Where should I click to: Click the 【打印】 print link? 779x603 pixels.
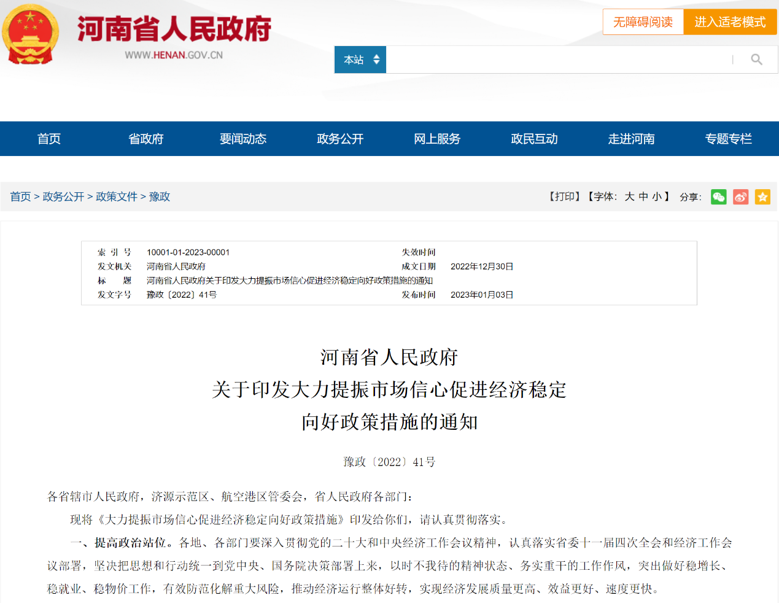[x=564, y=196]
